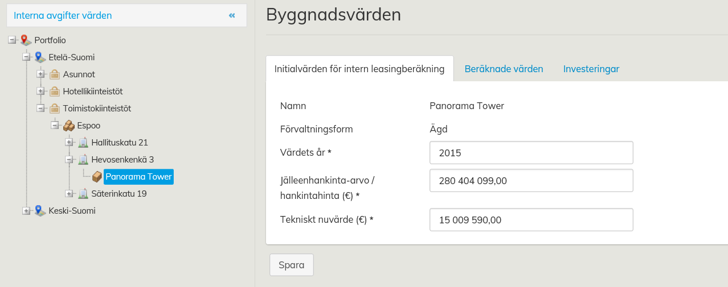Click the Etelä-Suomi region icon
728x287 pixels.
click(40, 57)
